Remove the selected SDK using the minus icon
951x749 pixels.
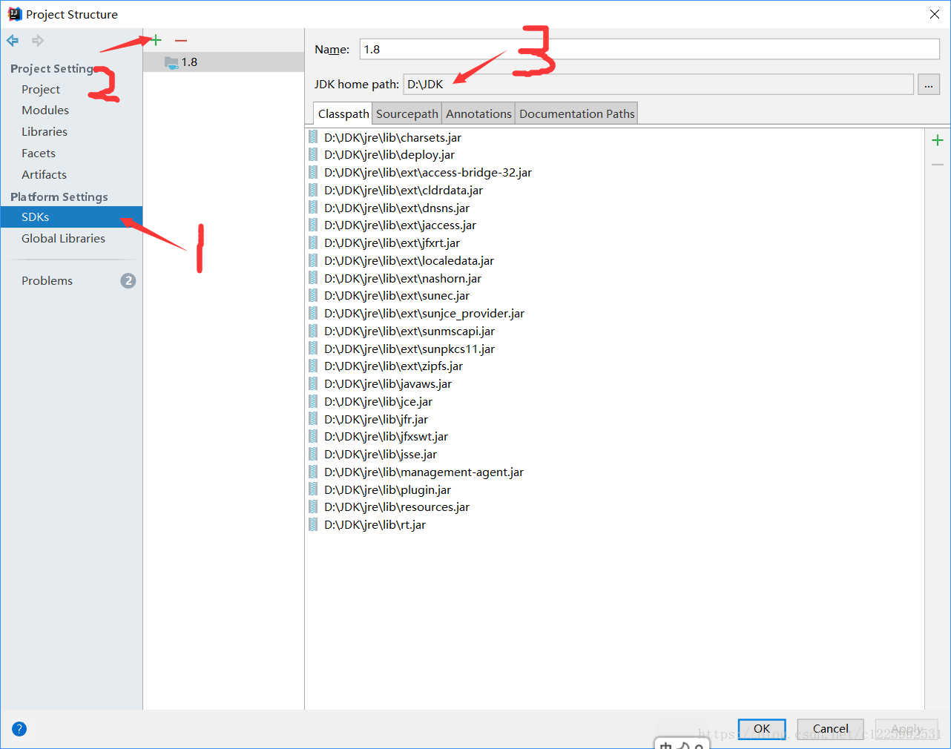coord(180,39)
